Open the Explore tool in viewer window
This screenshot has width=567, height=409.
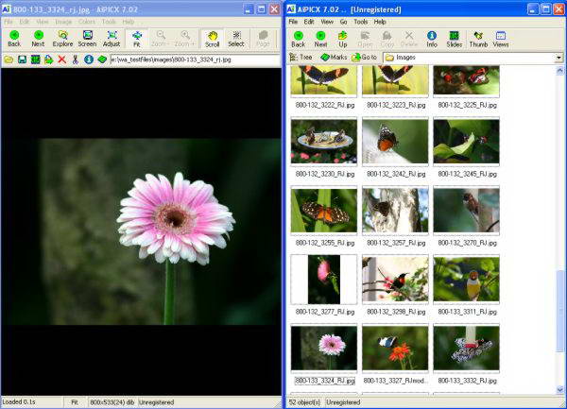pyautogui.click(x=62, y=39)
